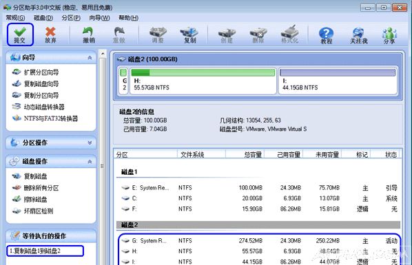Select the H: partition row in list

[x=259, y=251]
